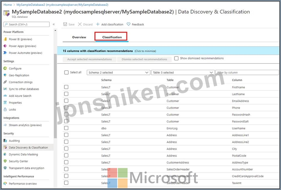Screen dimensions: 281x190
Task: Click Dismiss selected recommendations button
Action: coord(144,59)
